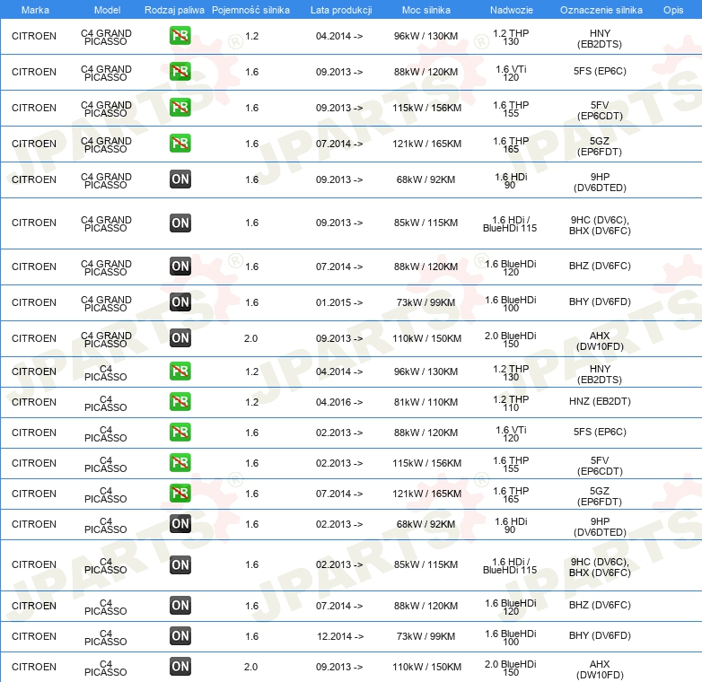Click ON diesel icon in C4 Picasso BlueHDi 100 row

pyautogui.click(x=180, y=636)
